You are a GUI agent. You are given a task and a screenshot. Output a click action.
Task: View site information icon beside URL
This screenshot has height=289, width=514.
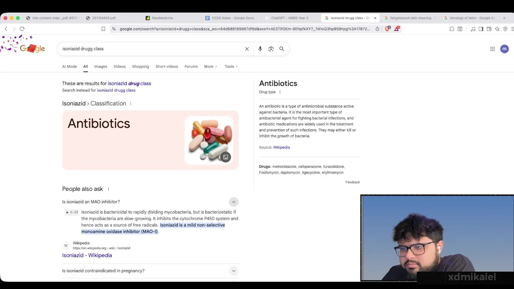114,29
